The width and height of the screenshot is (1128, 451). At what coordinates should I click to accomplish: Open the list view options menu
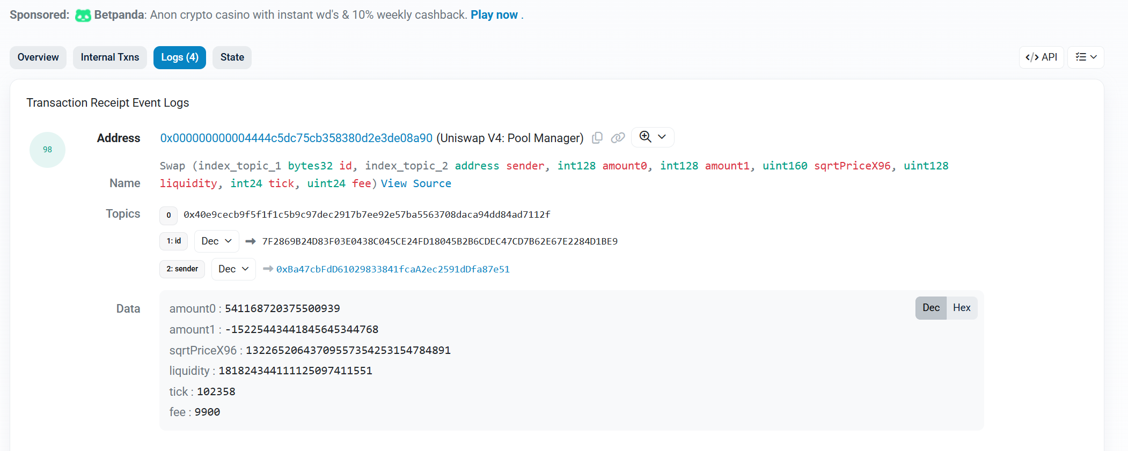[1086, 57]
